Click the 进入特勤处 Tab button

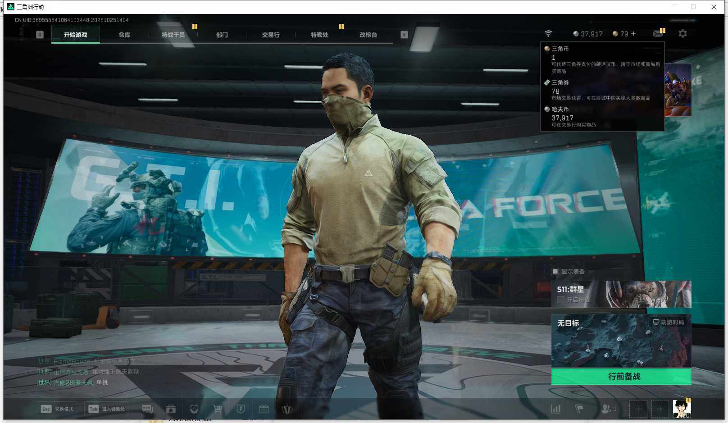[x=107, y=409]
